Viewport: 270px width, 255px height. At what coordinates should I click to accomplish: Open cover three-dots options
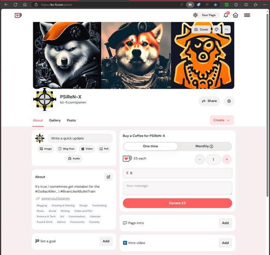click(x=226, y=30)
